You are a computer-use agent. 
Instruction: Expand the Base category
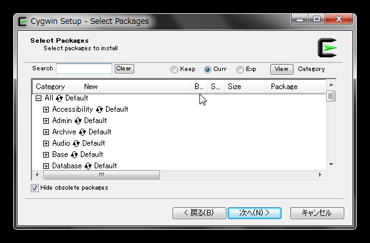point(46,154)
